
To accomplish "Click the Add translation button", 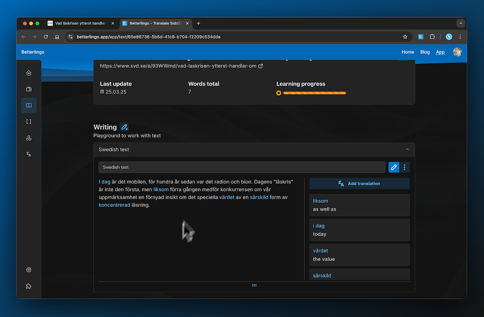I will coord(360,184).
